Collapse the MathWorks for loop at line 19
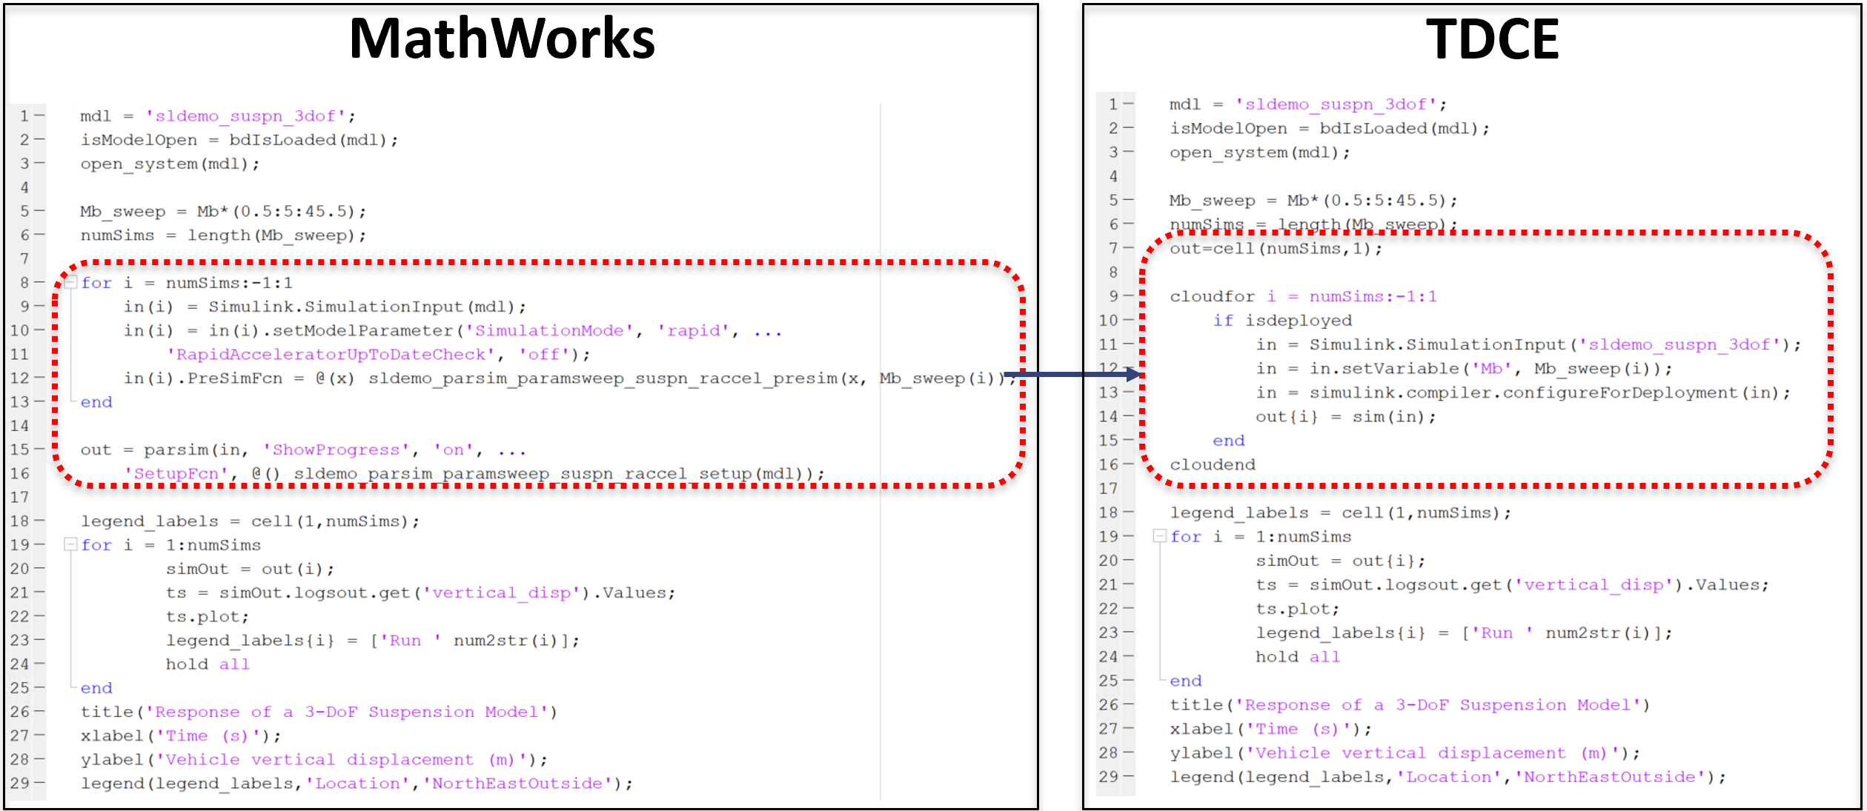The height and width of the screenshot is (811, 1867). click(x=71, y=544)
